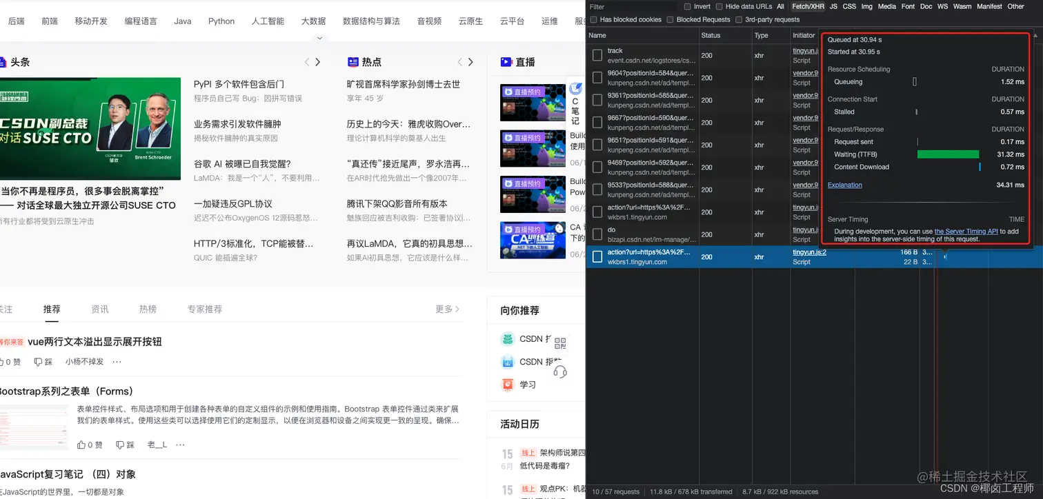Select the WS filter type
Screen dimensions: 1043x499
942,6
